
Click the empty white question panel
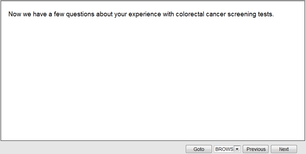pos(153,80)
